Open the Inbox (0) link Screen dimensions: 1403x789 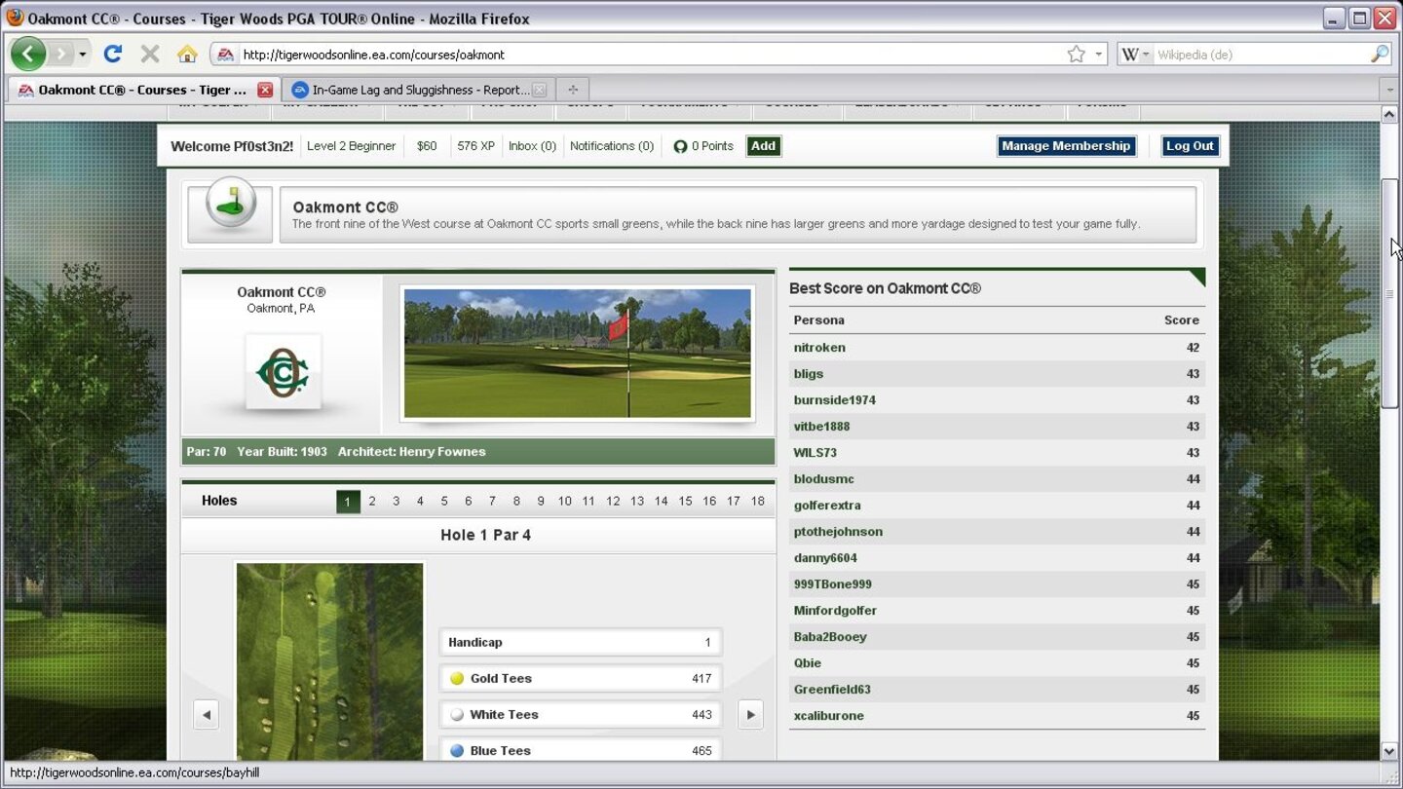pyautogui.click(x=532, y=146)
